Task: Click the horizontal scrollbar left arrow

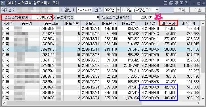Action: [4, 103]
